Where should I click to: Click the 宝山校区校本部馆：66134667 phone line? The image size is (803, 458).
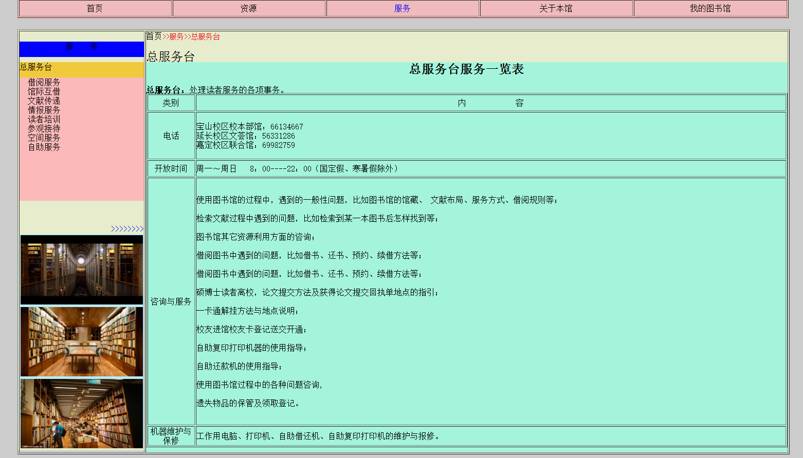click(250, 127)
